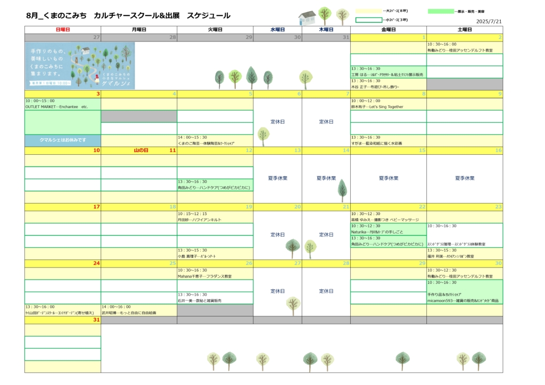
Task: Click the ガーデンスクール entry on Sunday the 24th
Action: pos(60,313)
